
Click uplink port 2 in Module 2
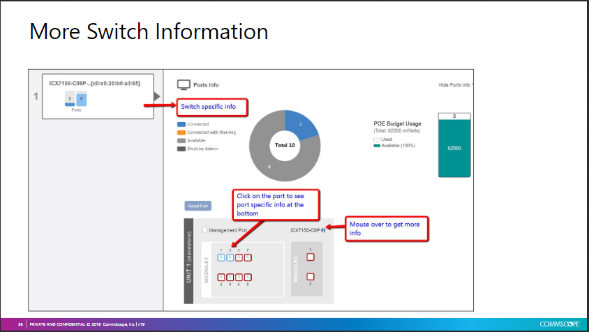[x=311, y=277]
